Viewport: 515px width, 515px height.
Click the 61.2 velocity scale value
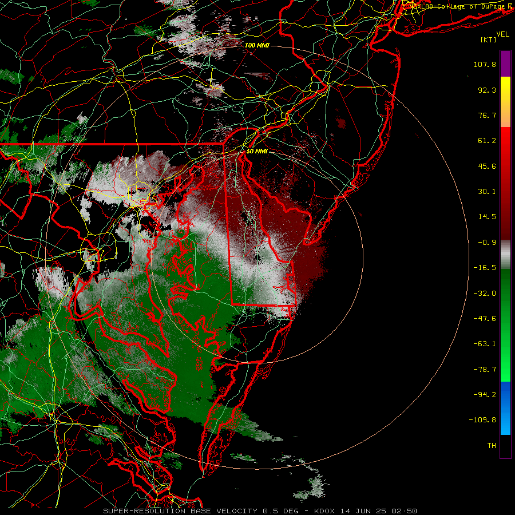coord(487,141)
